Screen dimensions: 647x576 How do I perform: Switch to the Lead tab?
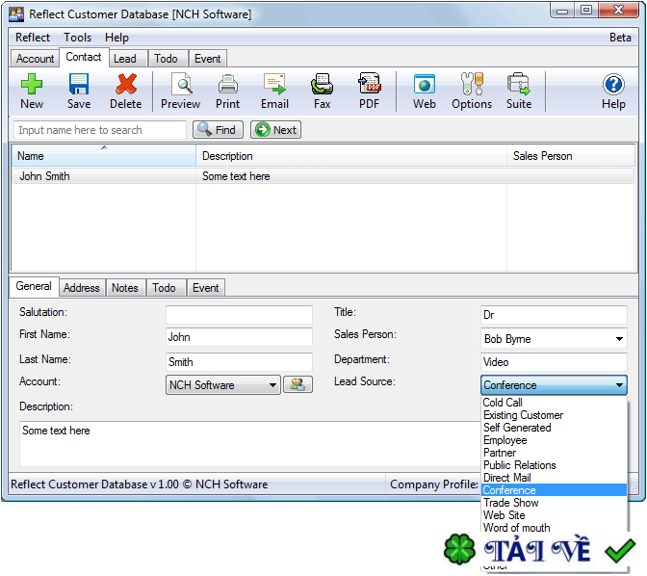[x=125, y=59]
